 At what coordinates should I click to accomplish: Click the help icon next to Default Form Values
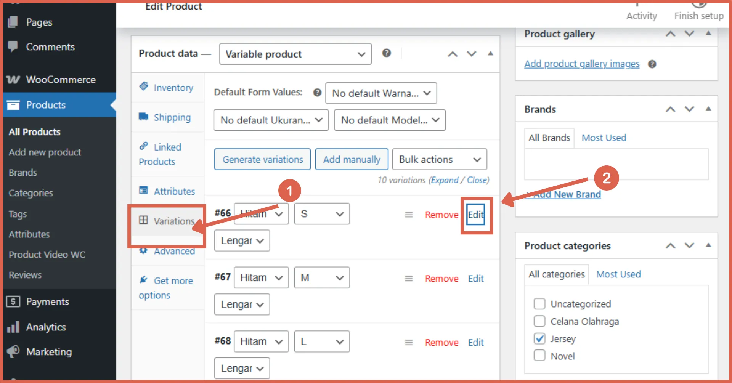point(317,92)
